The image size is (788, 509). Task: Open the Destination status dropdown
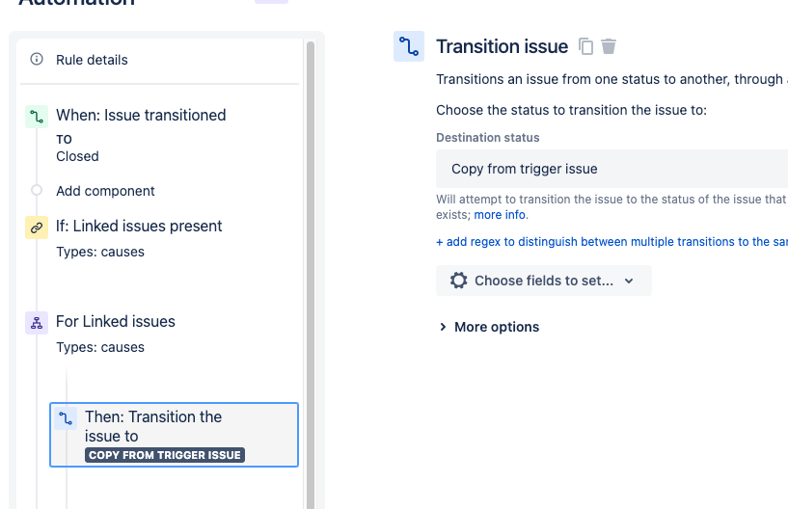[611, 169]
